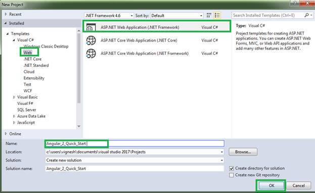Select the Cloud category
This screenshot has width=315, height=193.
[x=29, y=71]
